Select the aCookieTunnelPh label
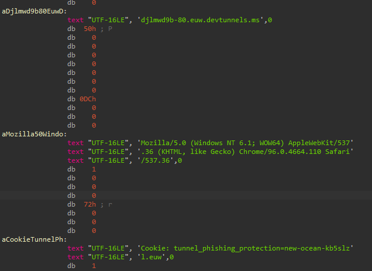This screenshot has height=271, width=372. point(35,239)
